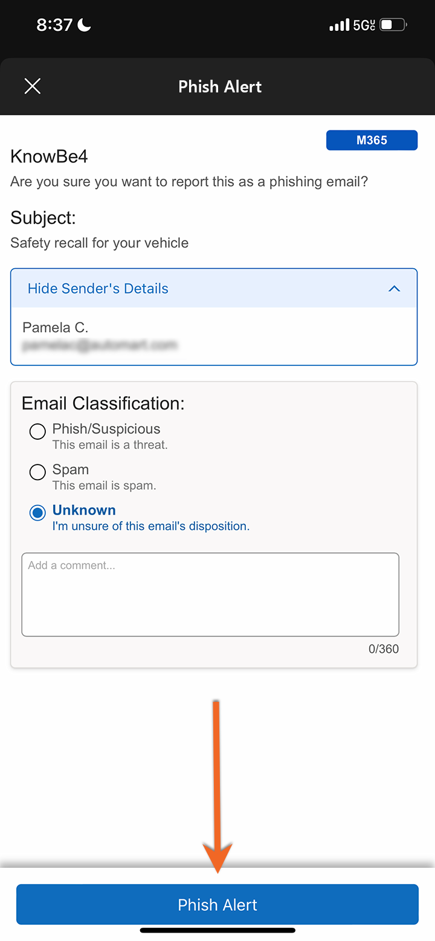Image resolution: width=435 pixels, height=941 pixels.
Task: Click the orange arrow annotation
Action: (217, 785)
